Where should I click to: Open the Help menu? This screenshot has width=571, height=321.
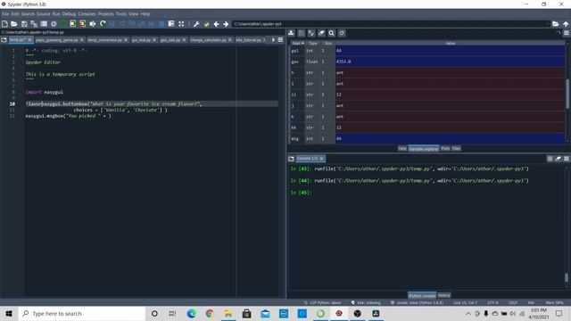click(145, 14)
